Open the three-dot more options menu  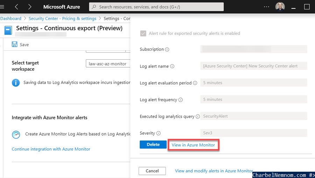[x=266, y=7]
